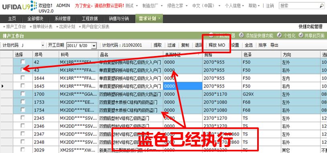This screenshot has height=153, width=327.
Task: Click the 料号 column header
Action: point(78,54)
